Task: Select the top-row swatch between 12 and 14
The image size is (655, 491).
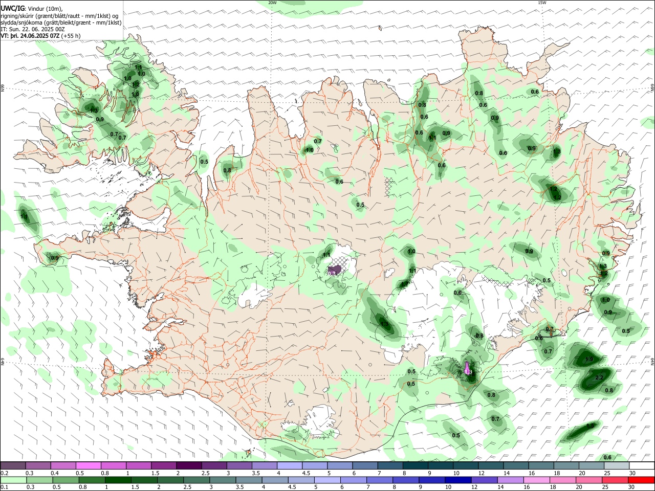Action: 490,466
